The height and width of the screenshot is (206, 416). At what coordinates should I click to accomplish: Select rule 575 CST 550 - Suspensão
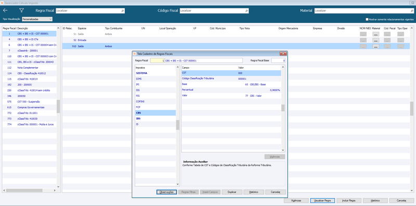coord(30,101)
